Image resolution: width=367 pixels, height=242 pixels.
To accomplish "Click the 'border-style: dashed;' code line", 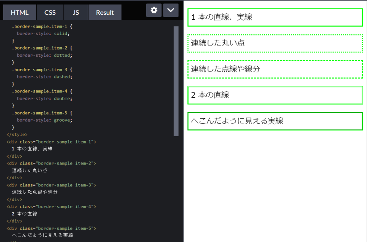I will pyautogui.click(x=44, y=77).
